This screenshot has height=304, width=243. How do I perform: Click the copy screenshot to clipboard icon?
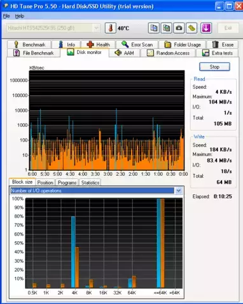[x=167, y=28]
